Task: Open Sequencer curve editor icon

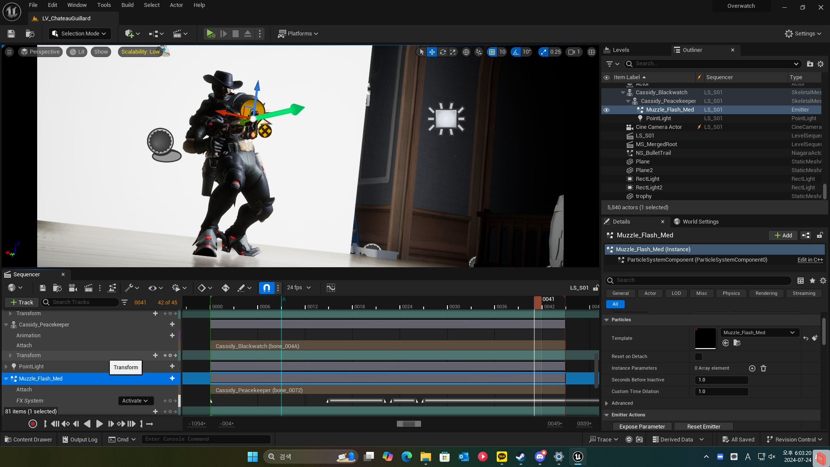Action: click(x=331, y=288)
